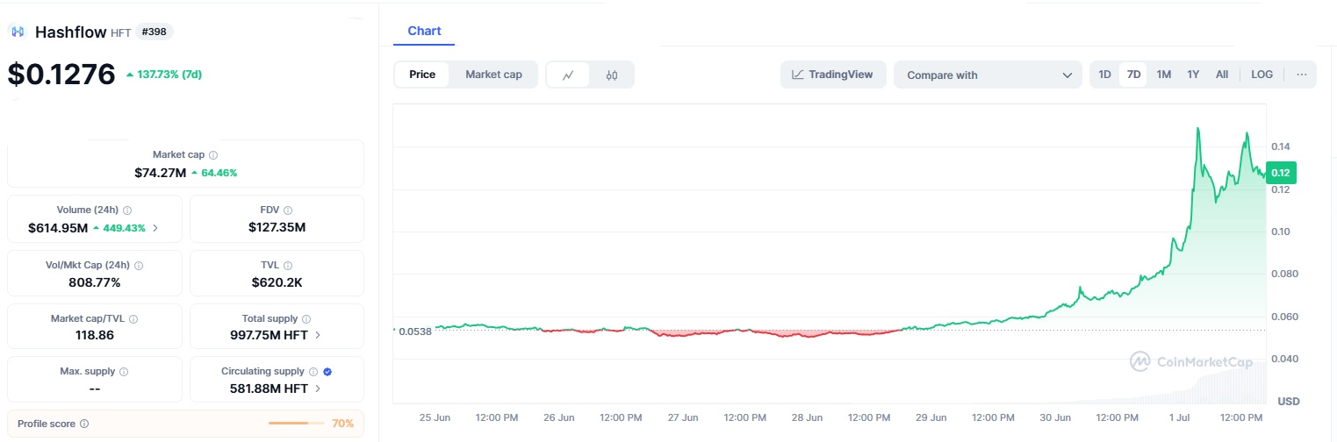Expand Total supply details chevron

[318, 335]
